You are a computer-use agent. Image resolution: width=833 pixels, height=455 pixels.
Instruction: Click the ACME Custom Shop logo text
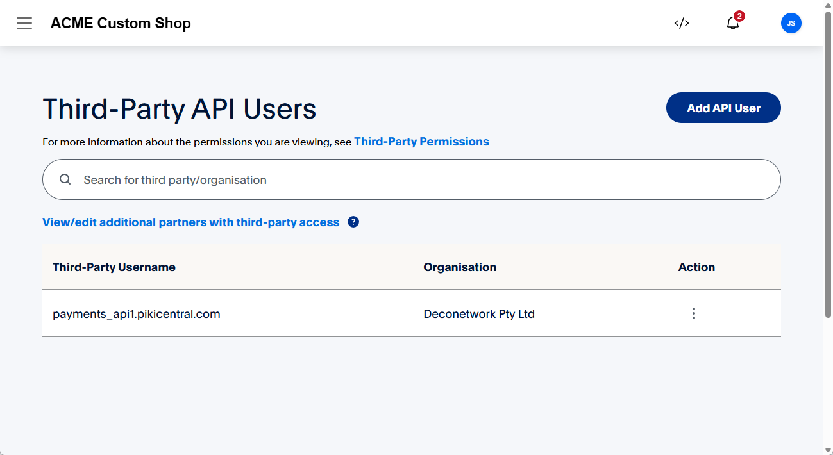tap(121, 23)
